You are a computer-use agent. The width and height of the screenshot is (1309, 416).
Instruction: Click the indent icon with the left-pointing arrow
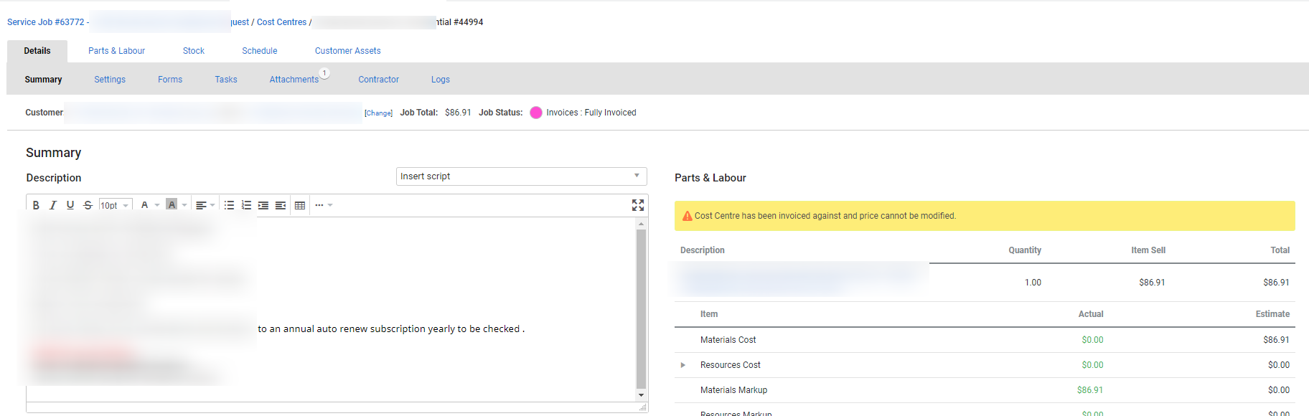tap(281, 205)
